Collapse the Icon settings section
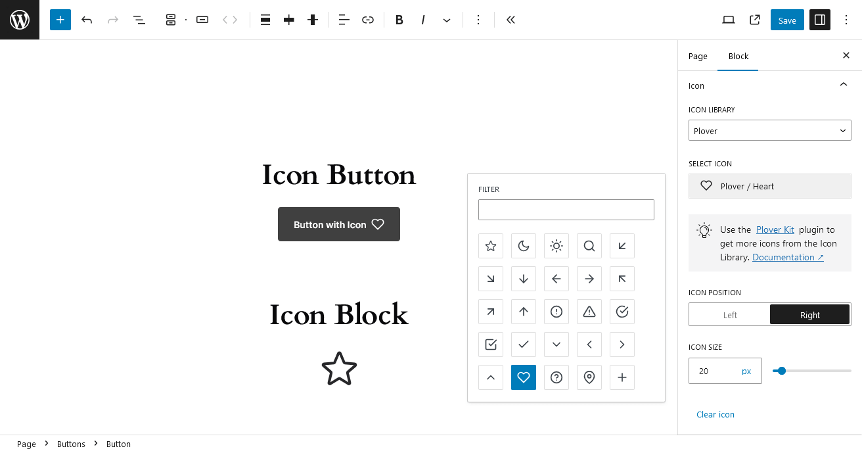Image resolution: width=862 pixels, height=451 pixels. click(x=844, y=84)
